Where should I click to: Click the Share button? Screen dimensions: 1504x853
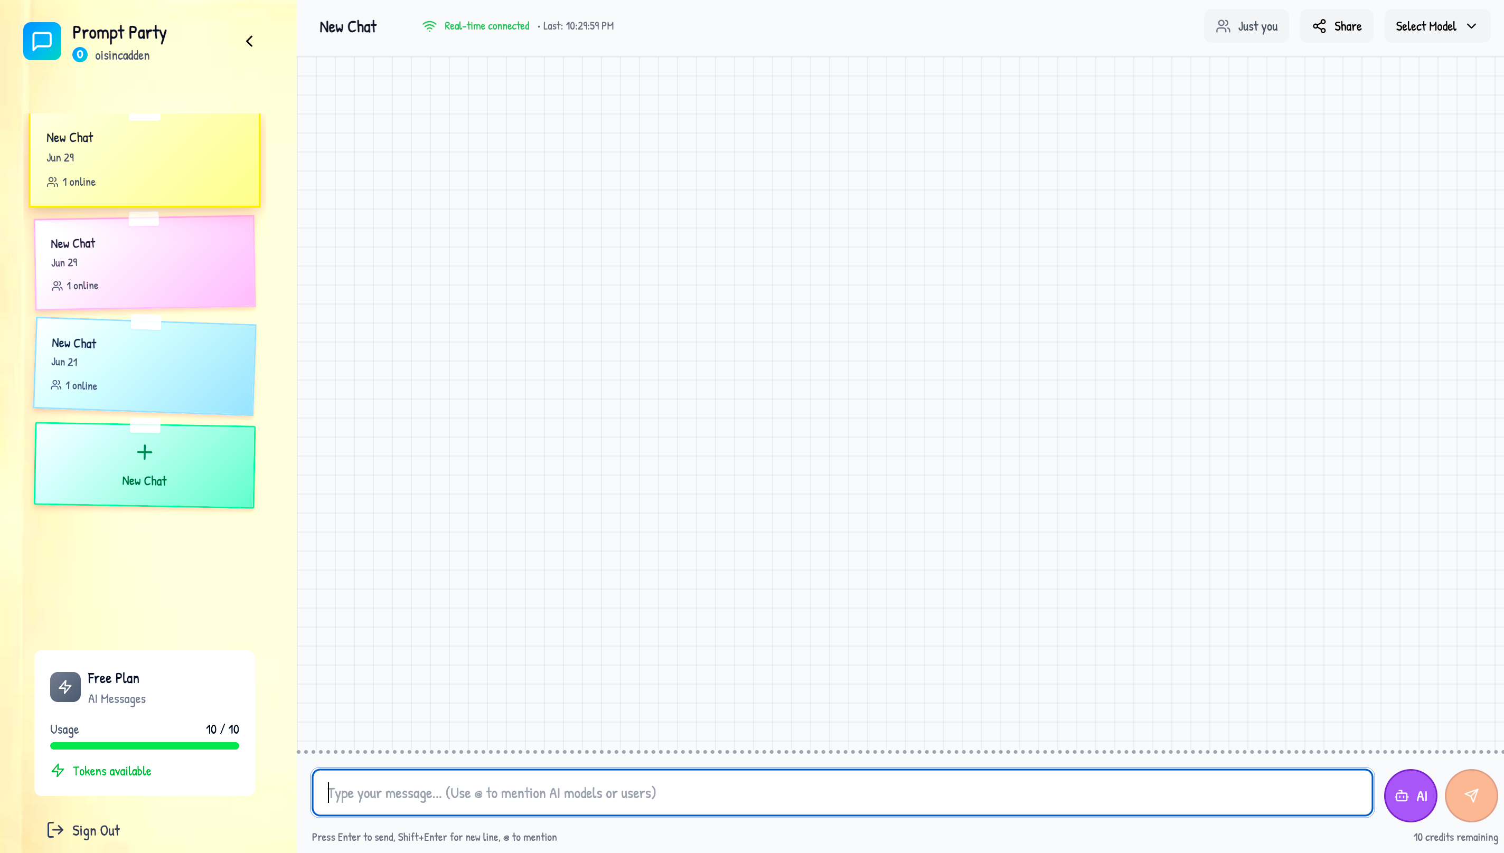coord(1337,26)
